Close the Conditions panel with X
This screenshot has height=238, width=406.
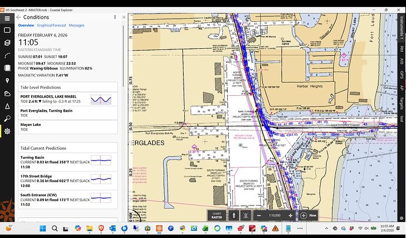[x=123, y=17]
